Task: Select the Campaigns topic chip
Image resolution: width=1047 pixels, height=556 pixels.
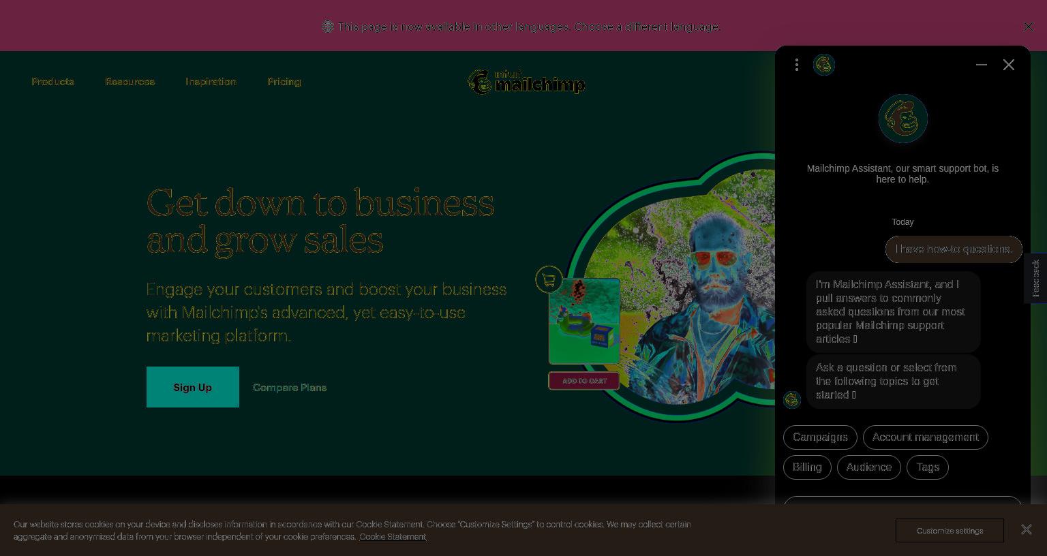Action: point(820,437)
